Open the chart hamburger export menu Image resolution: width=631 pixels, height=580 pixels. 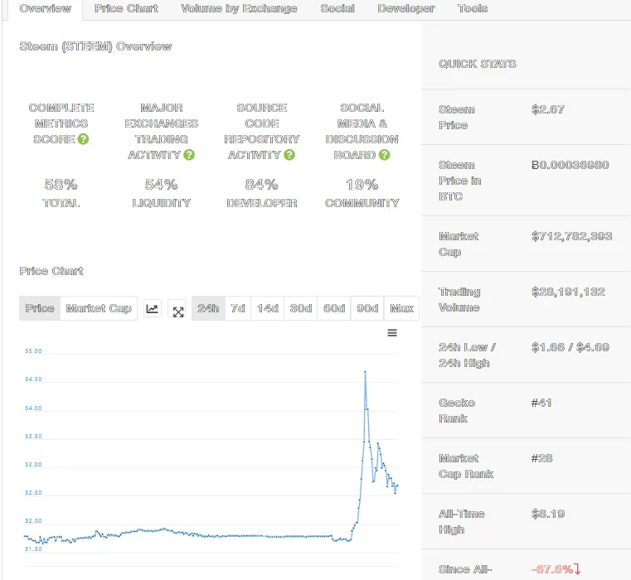click(x=392, y=333)
